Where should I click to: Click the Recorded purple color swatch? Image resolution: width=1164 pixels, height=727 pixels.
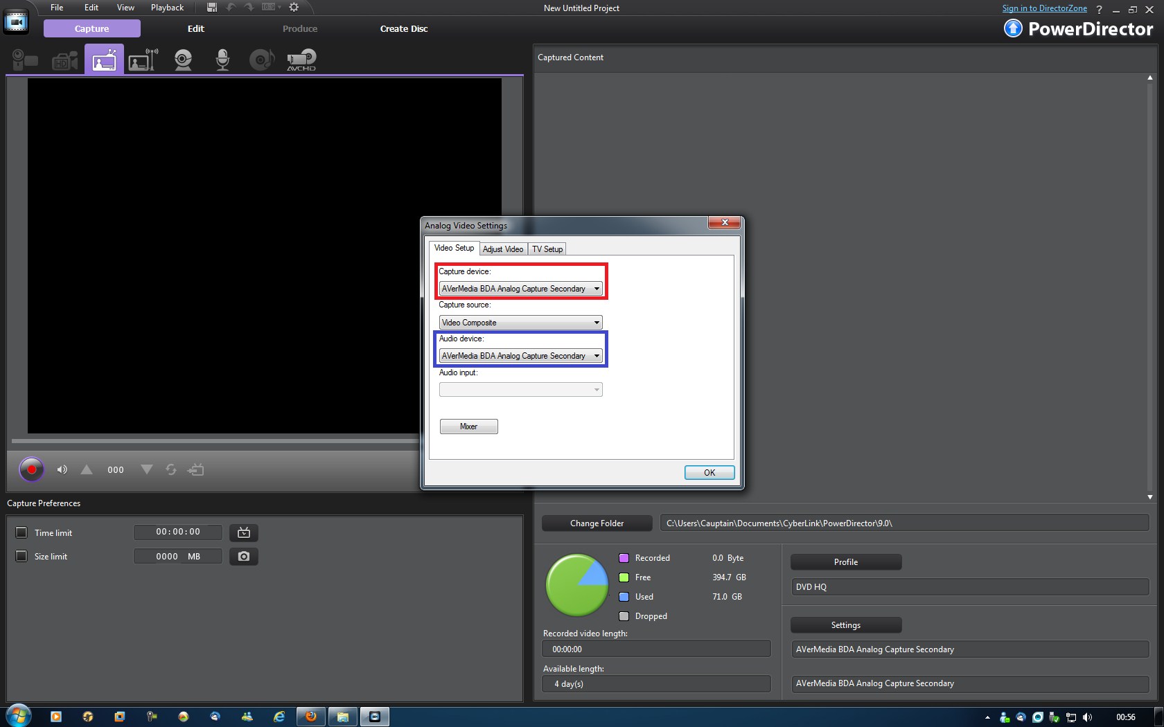coord(624,558)
